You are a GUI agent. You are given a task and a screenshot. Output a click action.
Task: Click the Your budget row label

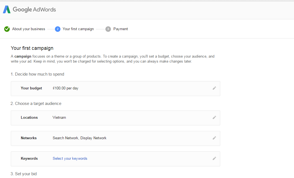31,88
